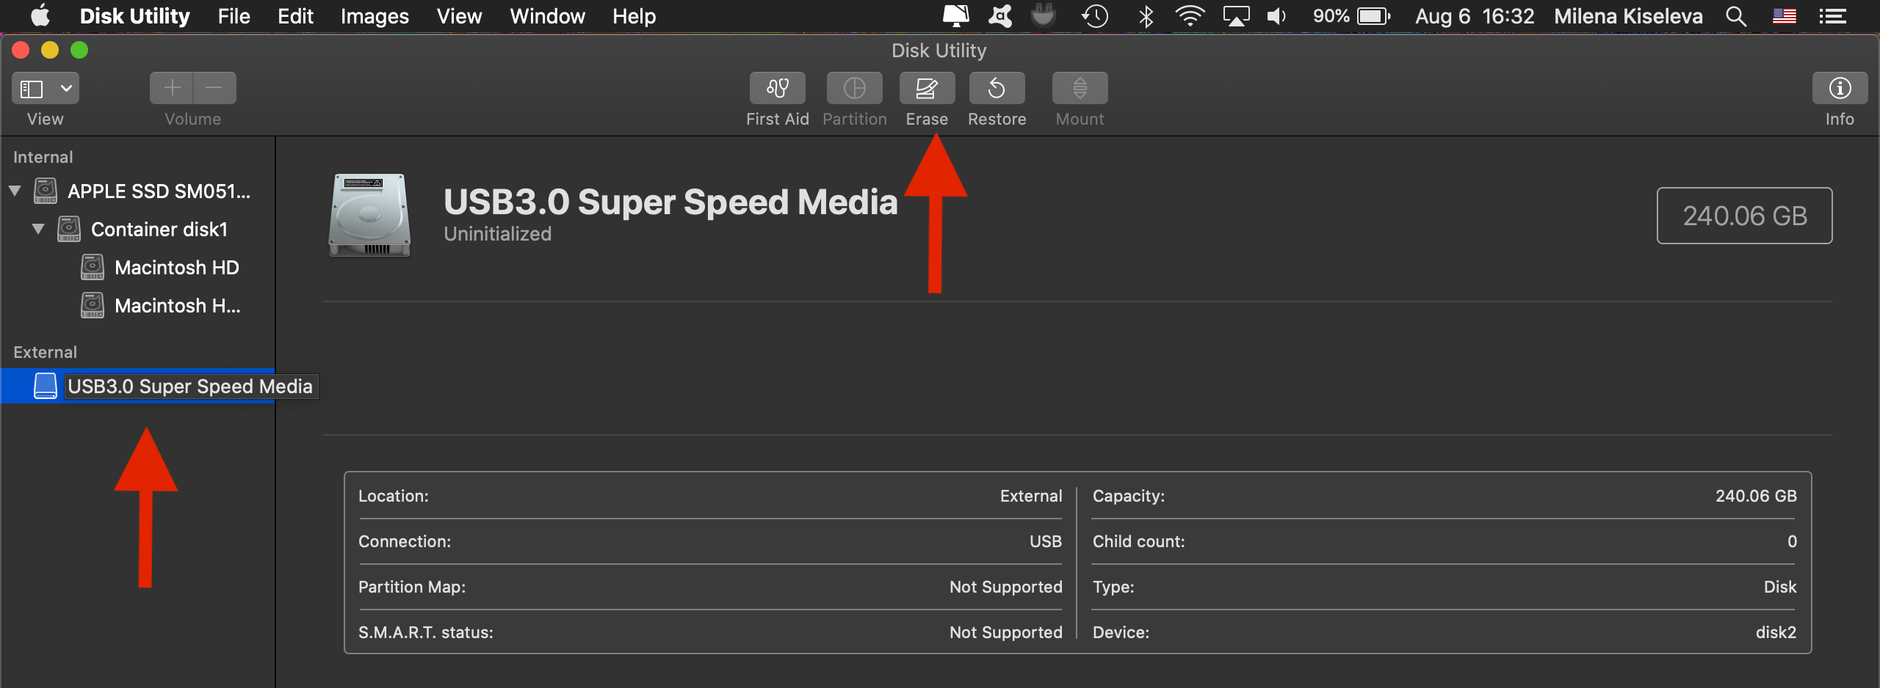This screenshot has height=688, width=1880.
Task: Click the Child count 0 value
Action: (1792, 541)
